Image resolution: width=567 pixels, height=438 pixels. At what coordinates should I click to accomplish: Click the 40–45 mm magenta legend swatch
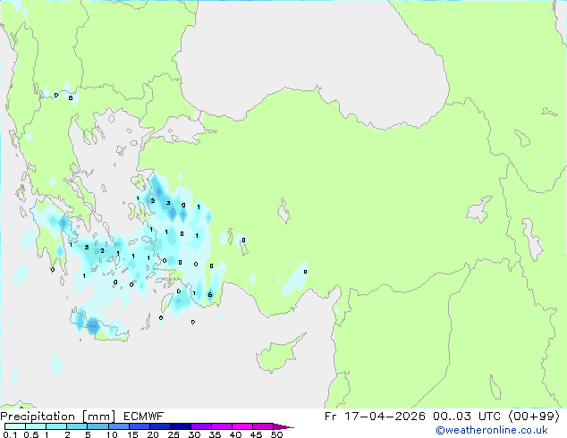click(x=241, y=426)
